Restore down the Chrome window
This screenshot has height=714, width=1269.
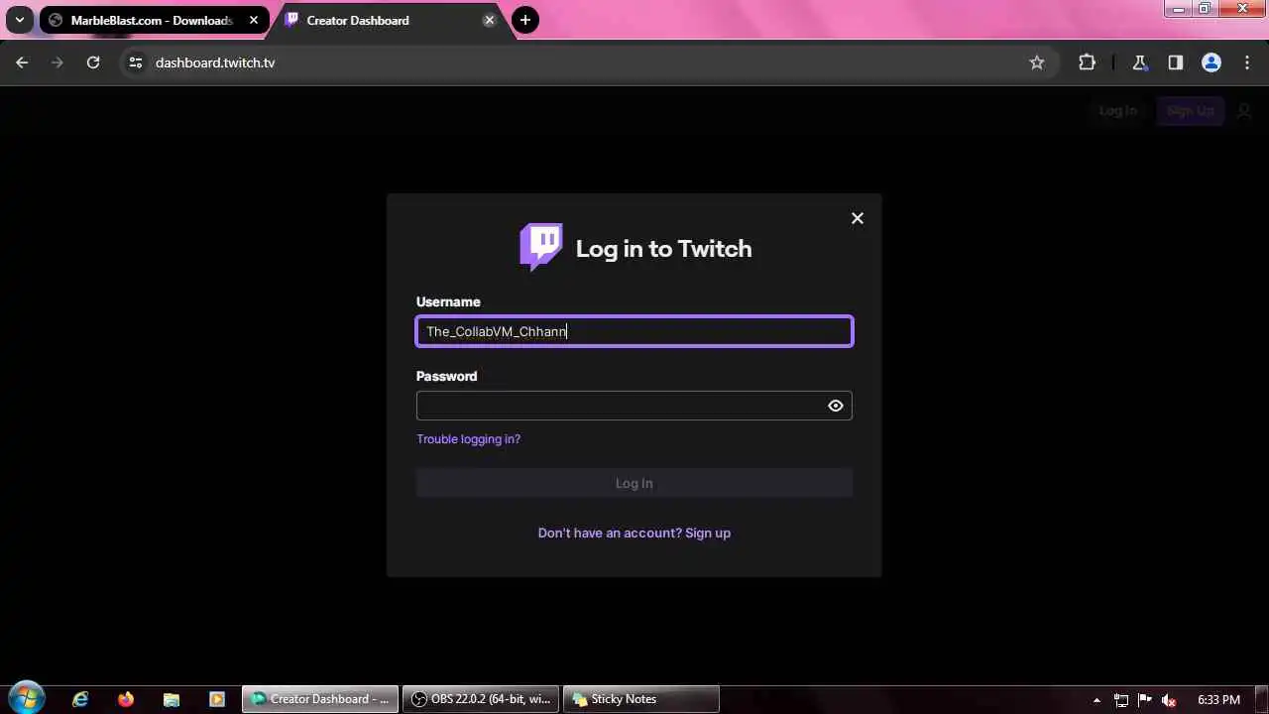1204,8
